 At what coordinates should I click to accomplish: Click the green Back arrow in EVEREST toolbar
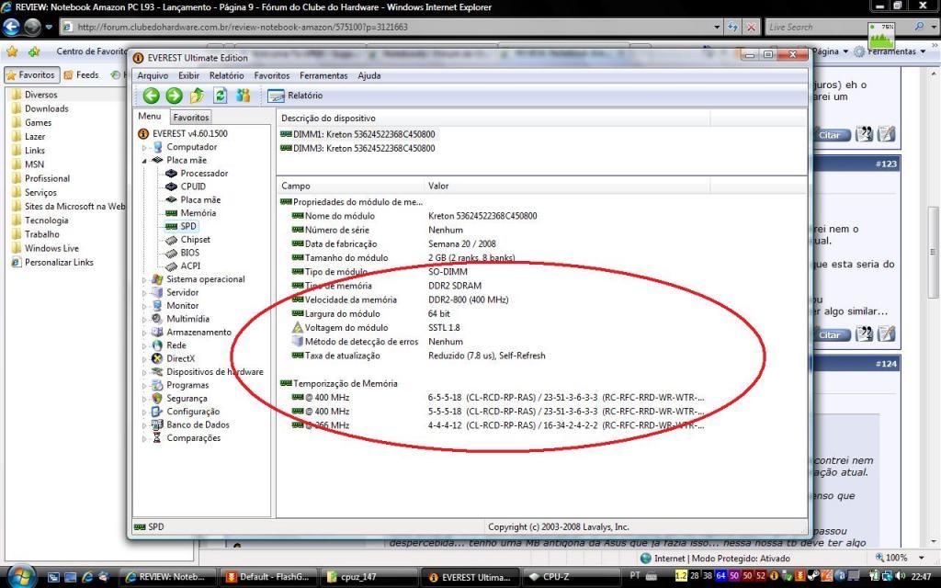(152, 96)
